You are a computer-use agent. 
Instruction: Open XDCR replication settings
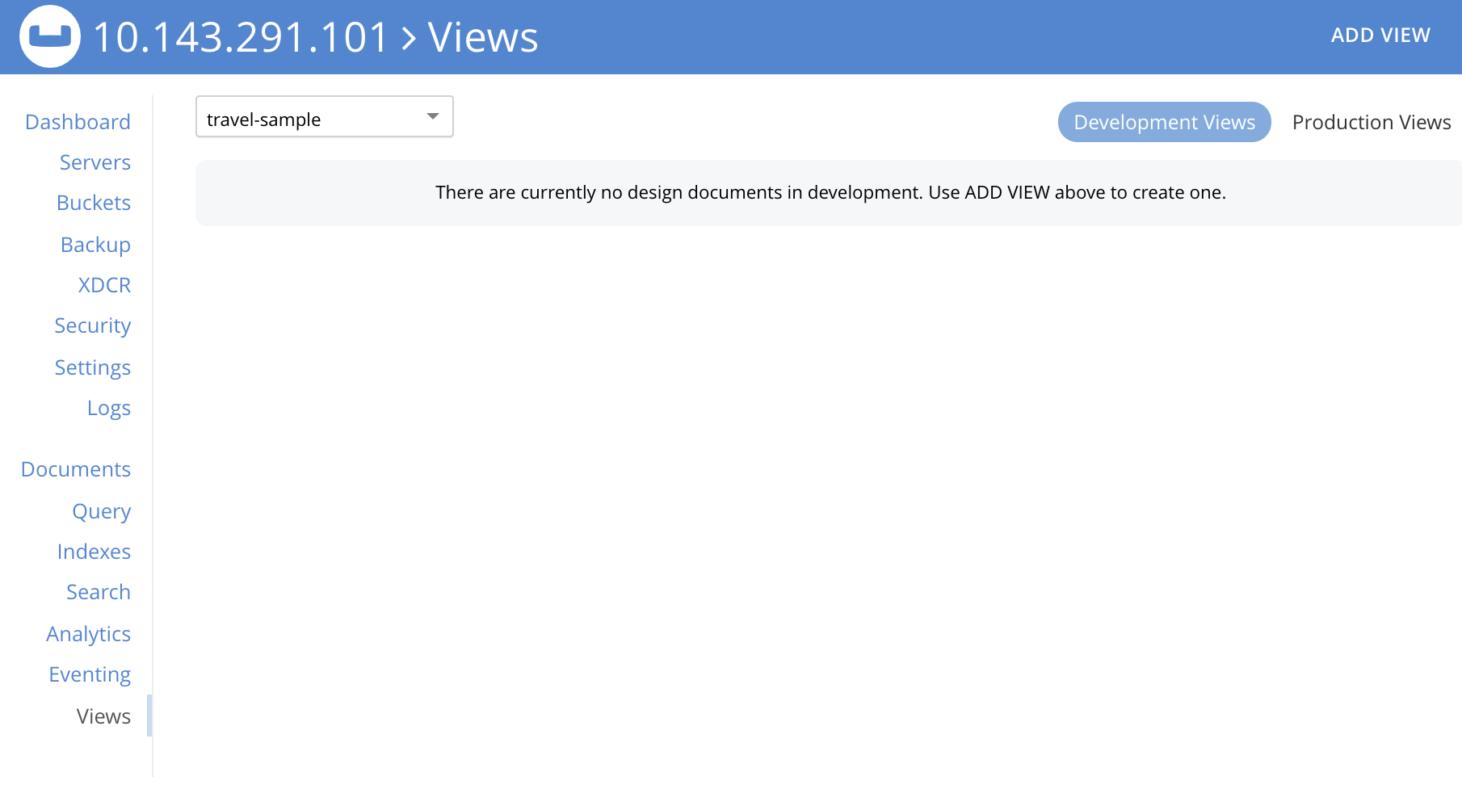[x=103, y=284]
